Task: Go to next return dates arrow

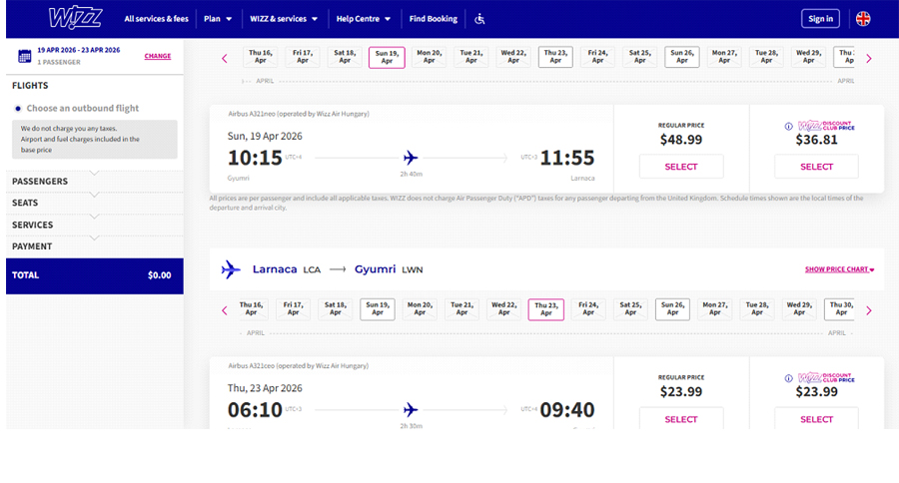Action: click(868, 310)
